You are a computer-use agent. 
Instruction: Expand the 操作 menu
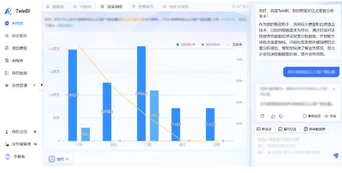point(59,159)
